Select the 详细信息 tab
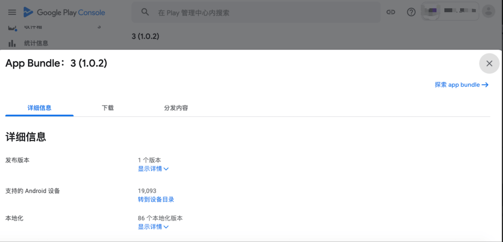The width and height of the screenshot is (503, 242). click(39, 108)
